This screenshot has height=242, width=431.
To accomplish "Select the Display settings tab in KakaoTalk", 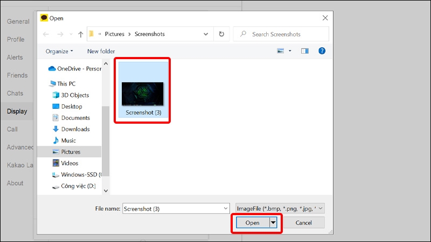I will tap(17, 111).
